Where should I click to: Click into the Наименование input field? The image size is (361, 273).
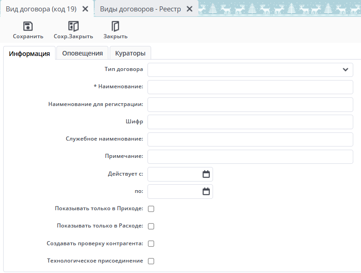250,87
